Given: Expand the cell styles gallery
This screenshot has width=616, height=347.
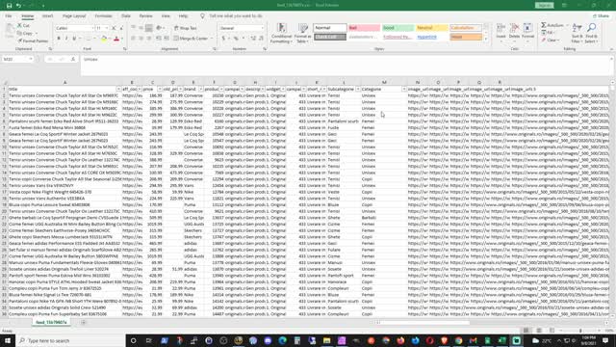Looking at the screenshot, I should click(486, 39).
